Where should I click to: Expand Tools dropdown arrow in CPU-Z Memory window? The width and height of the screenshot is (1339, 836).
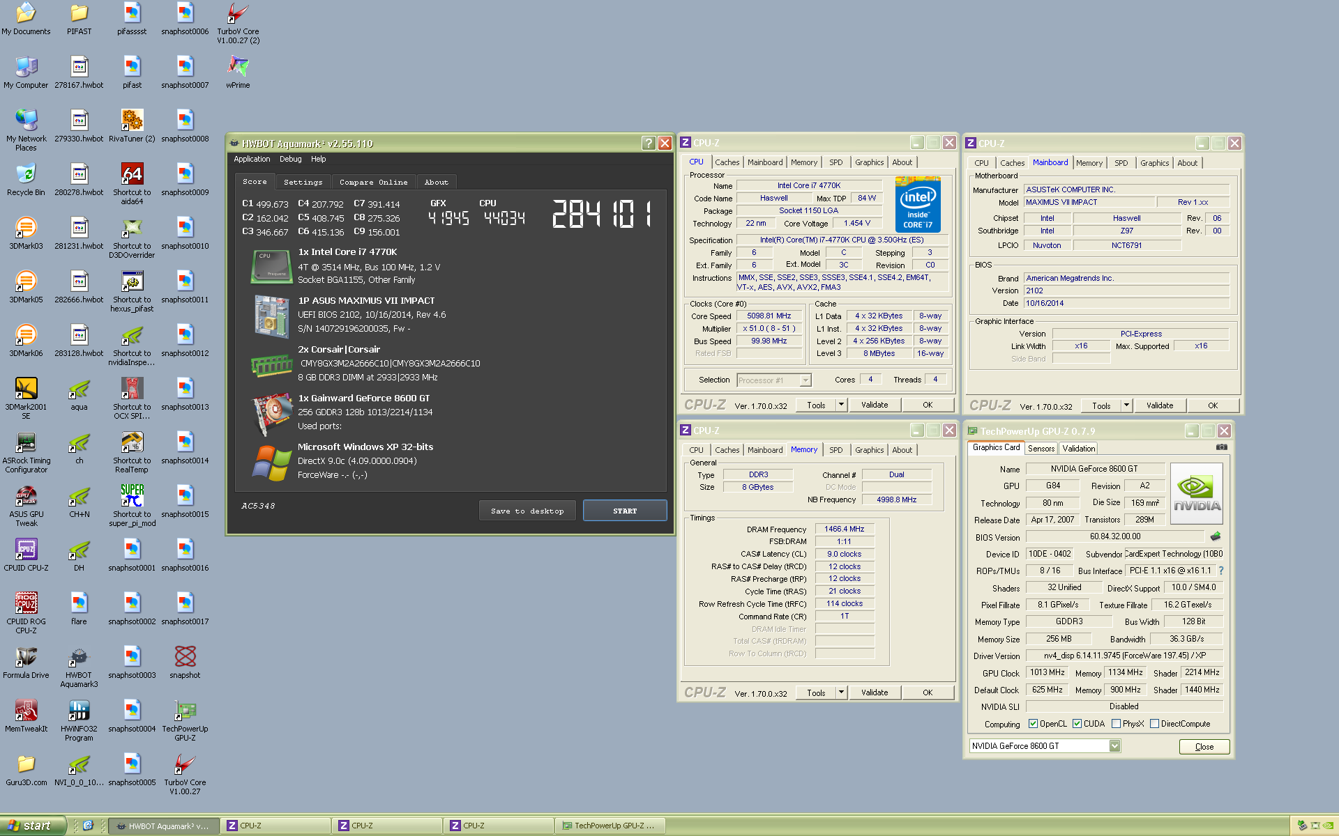(841, 692)
